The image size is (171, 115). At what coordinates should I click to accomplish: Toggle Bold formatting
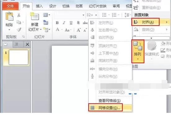[57, 23]
